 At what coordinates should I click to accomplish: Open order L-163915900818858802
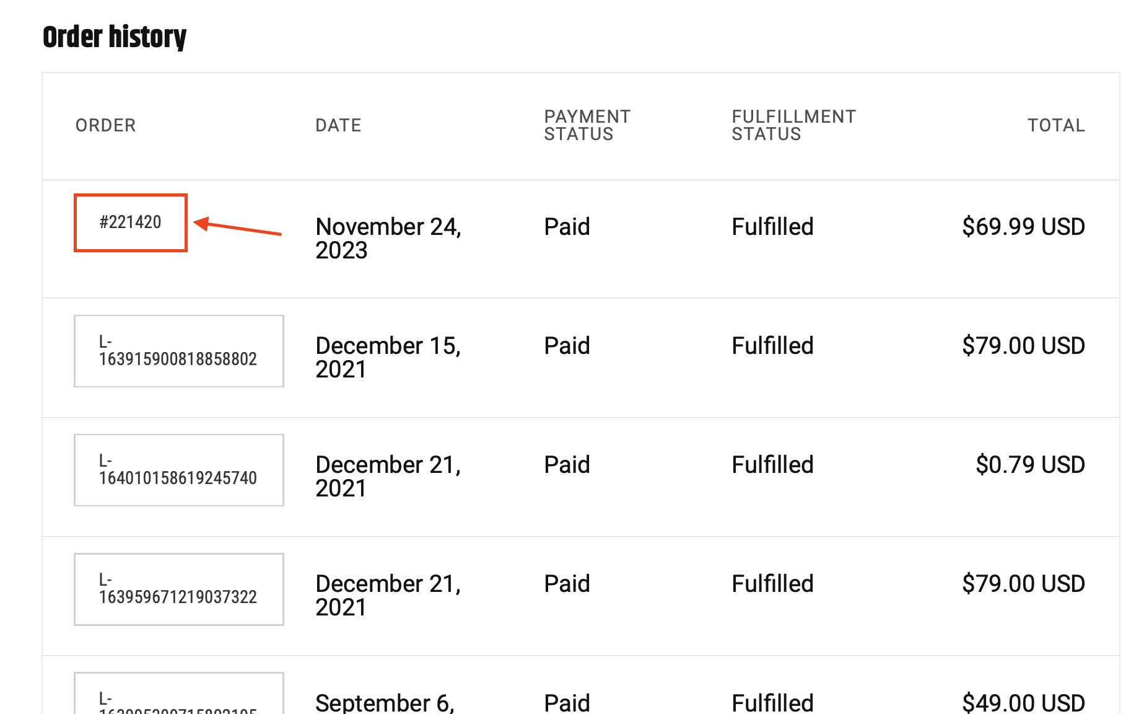(x=178, y=351)
